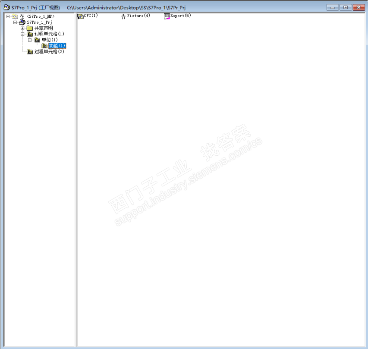Click the title bar project window icon

coord(7,7)
